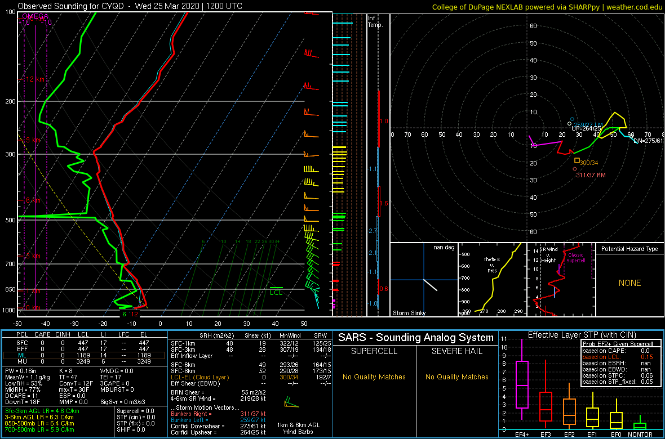Click No Quality Matches under SEVERE HAIL
Screen dimensions: 665x439
456,377
